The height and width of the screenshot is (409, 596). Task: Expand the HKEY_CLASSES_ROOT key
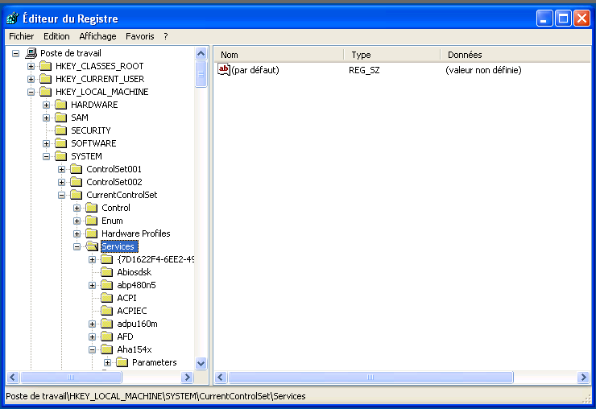[31, 67]
